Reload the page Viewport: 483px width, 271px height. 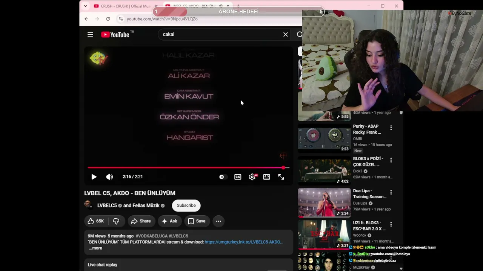click(x=108, y=19)
